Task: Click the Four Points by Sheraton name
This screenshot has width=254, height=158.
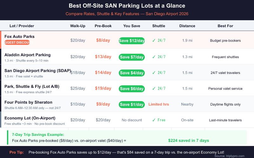Action: [28, 102]
